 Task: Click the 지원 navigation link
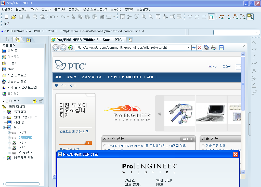coord(150,77)
